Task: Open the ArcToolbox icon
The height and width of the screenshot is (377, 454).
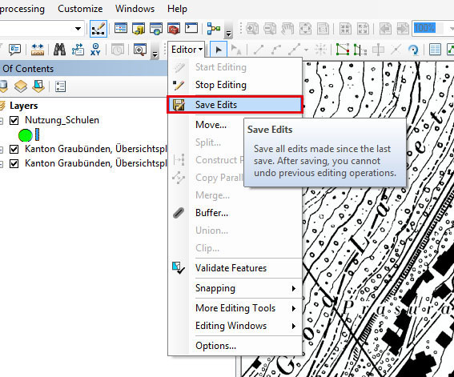Action: 174,29
